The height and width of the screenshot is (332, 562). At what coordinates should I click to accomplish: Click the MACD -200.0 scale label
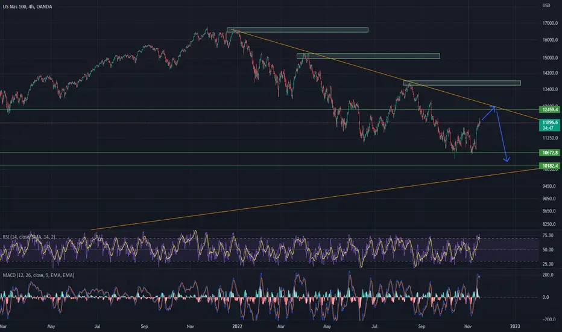[548, 319]
